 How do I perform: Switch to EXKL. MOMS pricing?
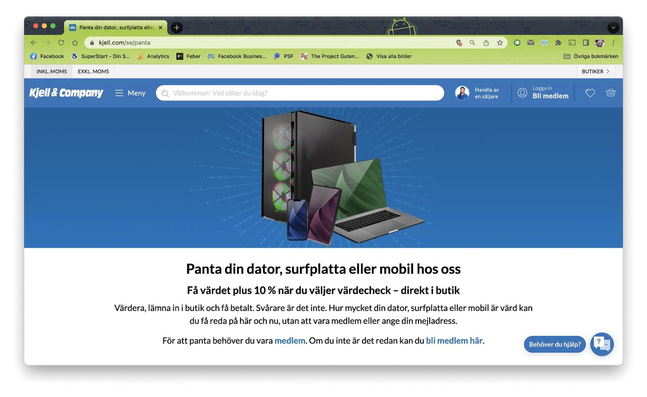93,71
